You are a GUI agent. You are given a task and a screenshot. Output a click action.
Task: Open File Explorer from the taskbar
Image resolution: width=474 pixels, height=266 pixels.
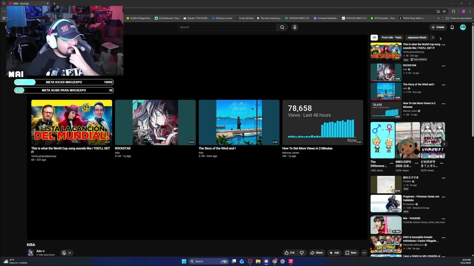[x=258, y=261]
